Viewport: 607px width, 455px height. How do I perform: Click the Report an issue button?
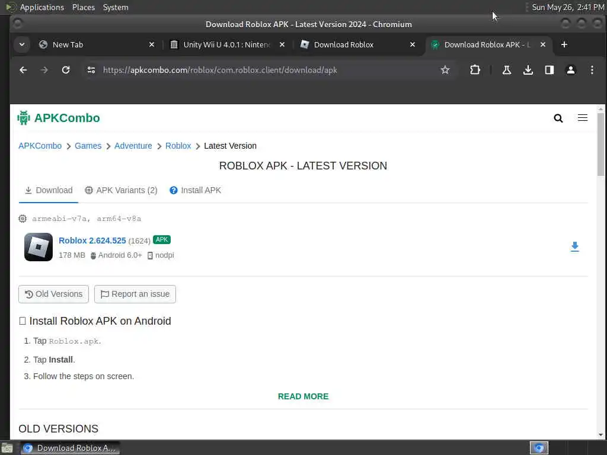click(x=135, y=294)
